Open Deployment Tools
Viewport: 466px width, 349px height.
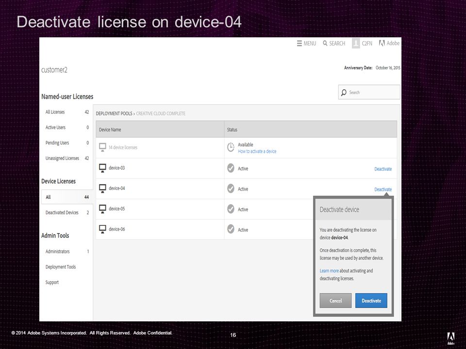pos(61,267)
